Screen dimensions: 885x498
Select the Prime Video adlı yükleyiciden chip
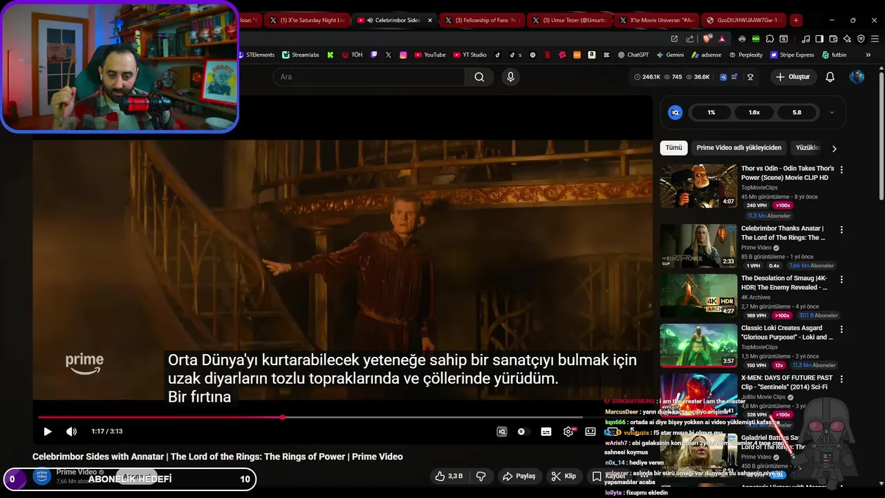tap(739, 147)
